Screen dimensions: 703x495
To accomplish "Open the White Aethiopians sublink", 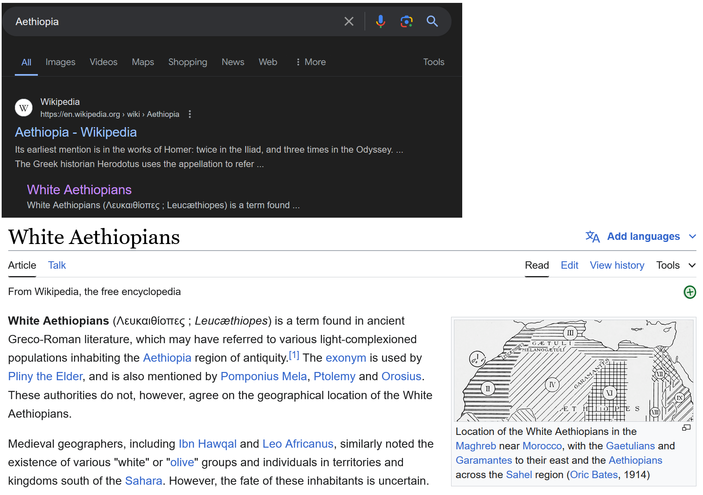I will pos(79,190).
